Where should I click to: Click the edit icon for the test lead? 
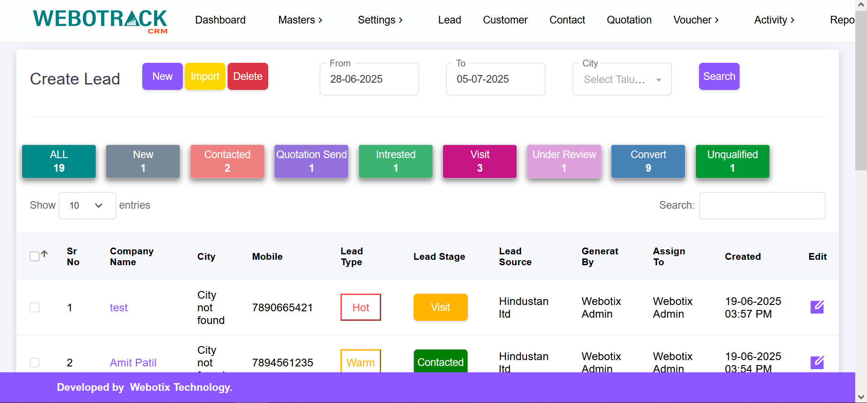[x=817, y=307]
